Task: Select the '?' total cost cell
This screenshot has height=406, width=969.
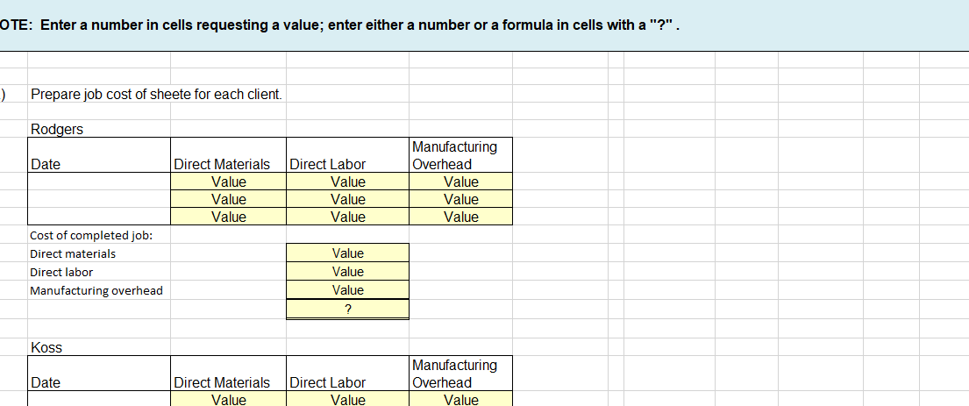Action: click(x=347, y=309)
